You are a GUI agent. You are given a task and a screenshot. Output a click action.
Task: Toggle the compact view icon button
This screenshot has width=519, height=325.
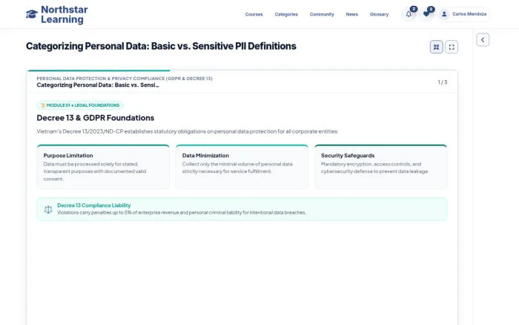pyautogui.click(x=436, y=47)
